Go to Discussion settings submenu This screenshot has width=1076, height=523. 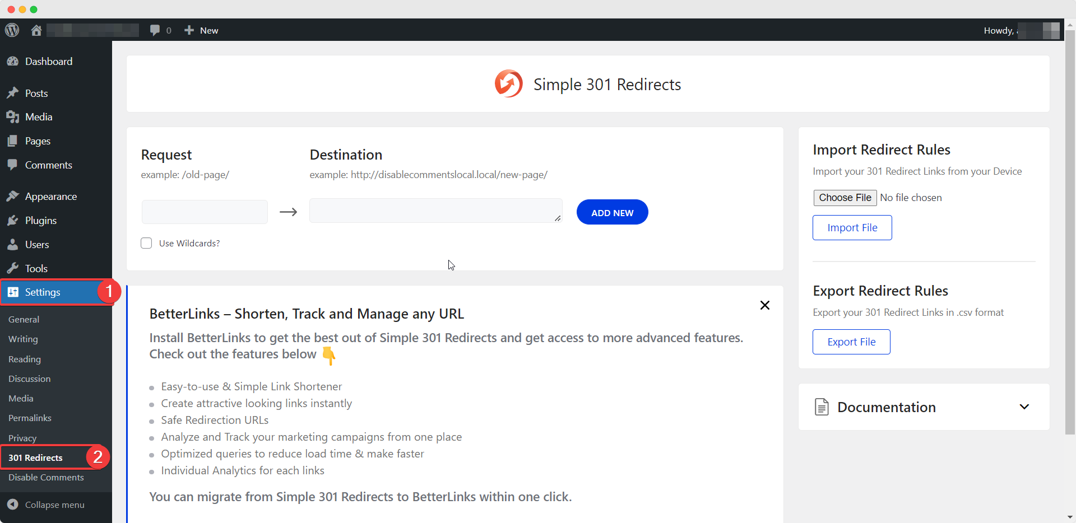(29, 379)
